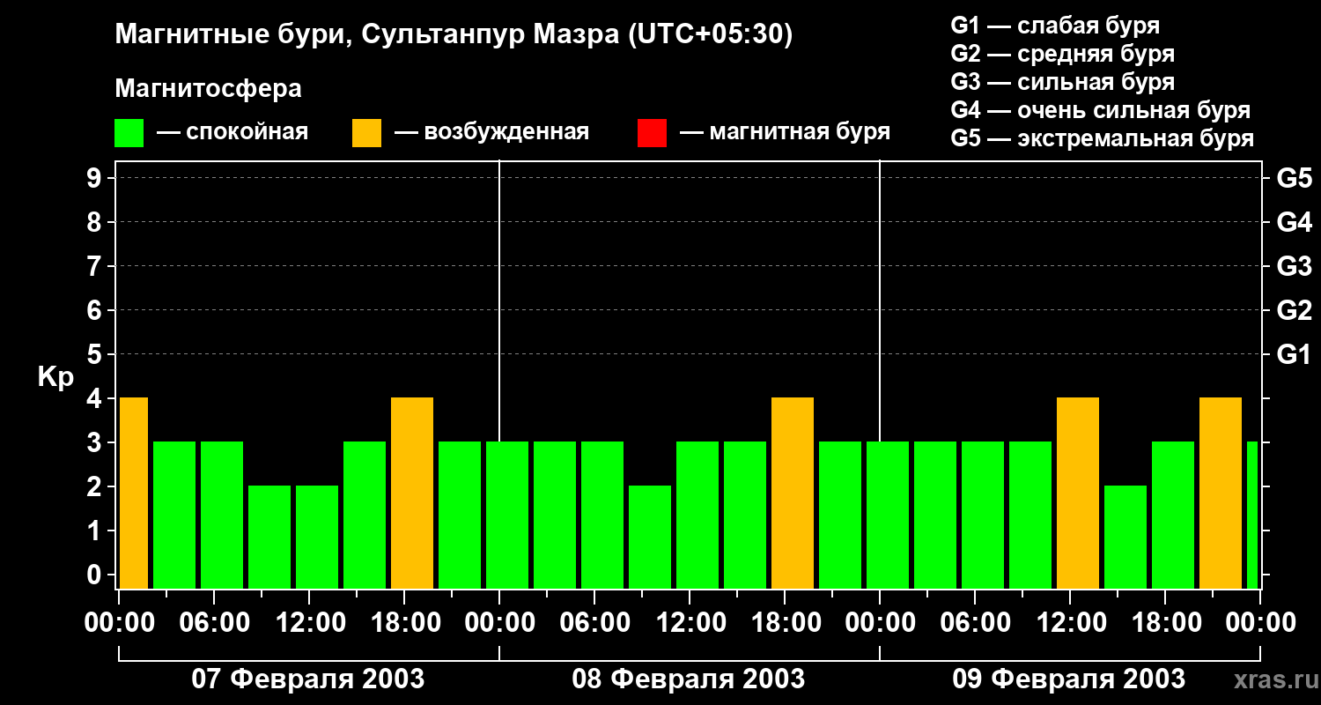This screenshot has height=705, width=1321.
Task: Select the "G3 — сильная буря" legend line
Action: (1062, 81)
